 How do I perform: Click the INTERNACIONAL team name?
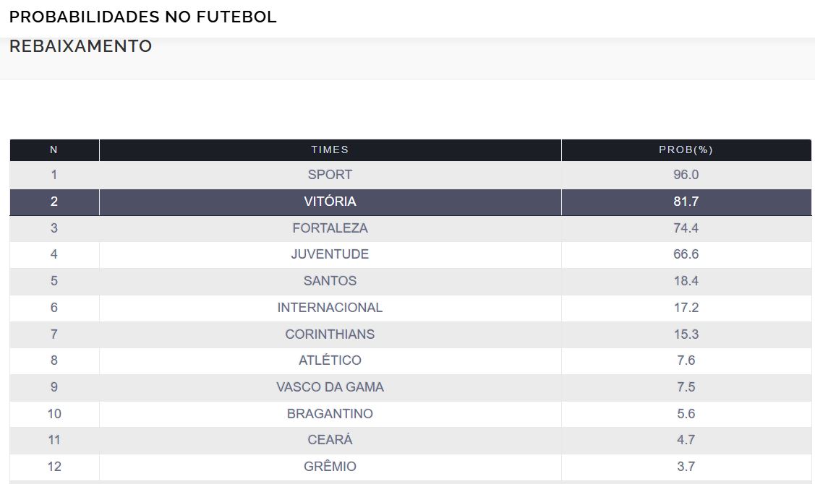tap(330, 308)
